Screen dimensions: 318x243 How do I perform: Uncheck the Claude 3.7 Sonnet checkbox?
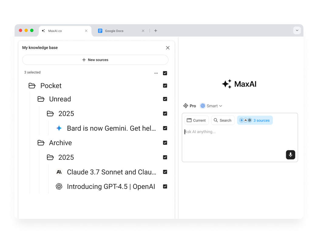pos(165,172)
